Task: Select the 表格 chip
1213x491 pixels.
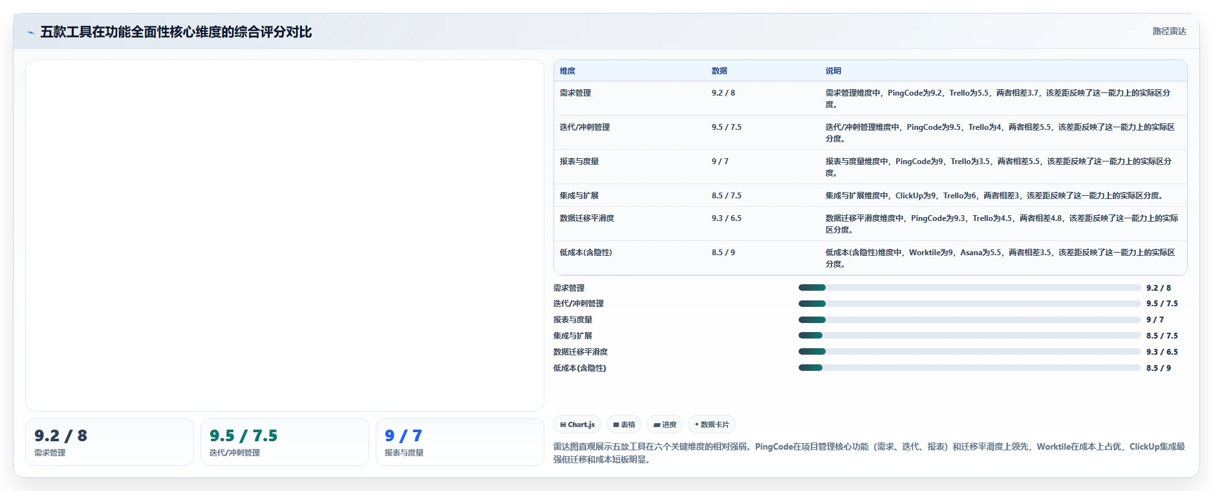Action: pos(624,424)
